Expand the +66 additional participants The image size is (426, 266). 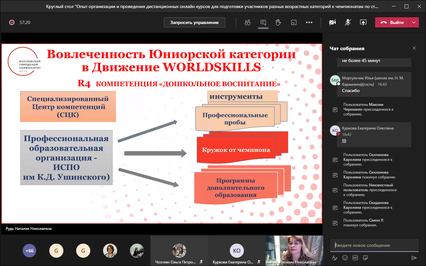pos(29,251)
